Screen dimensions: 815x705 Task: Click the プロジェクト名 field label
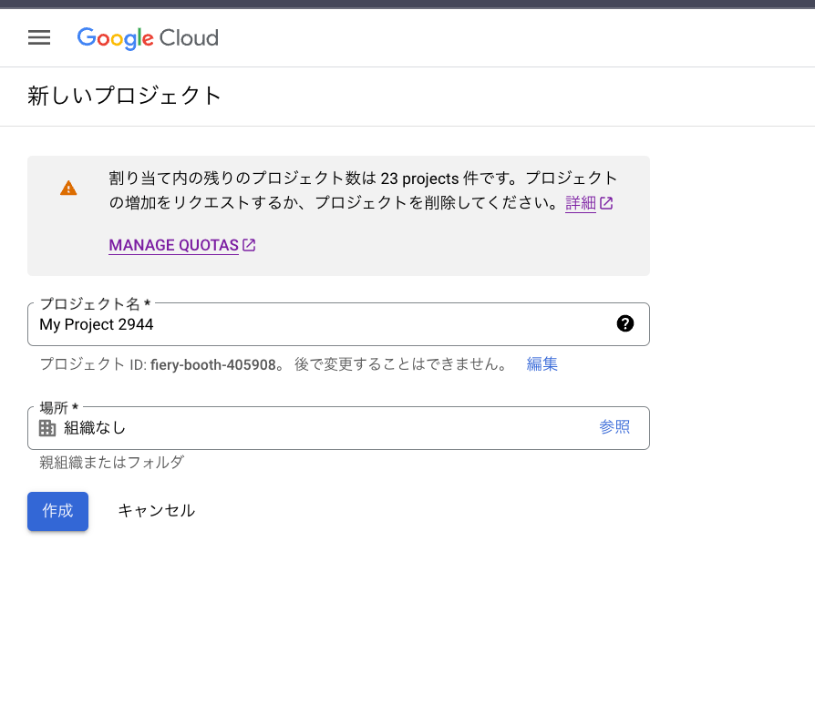pos(95,303)
